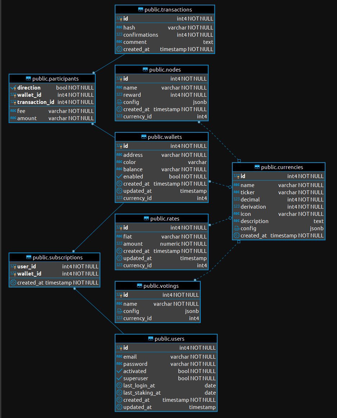The image size is (337, 418).
Task: Click the boolean check icon next to direction
Action: tap(13, 88)
